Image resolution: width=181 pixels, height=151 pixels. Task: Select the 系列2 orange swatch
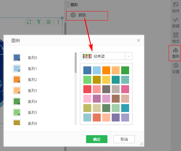[x=17, y=79]
